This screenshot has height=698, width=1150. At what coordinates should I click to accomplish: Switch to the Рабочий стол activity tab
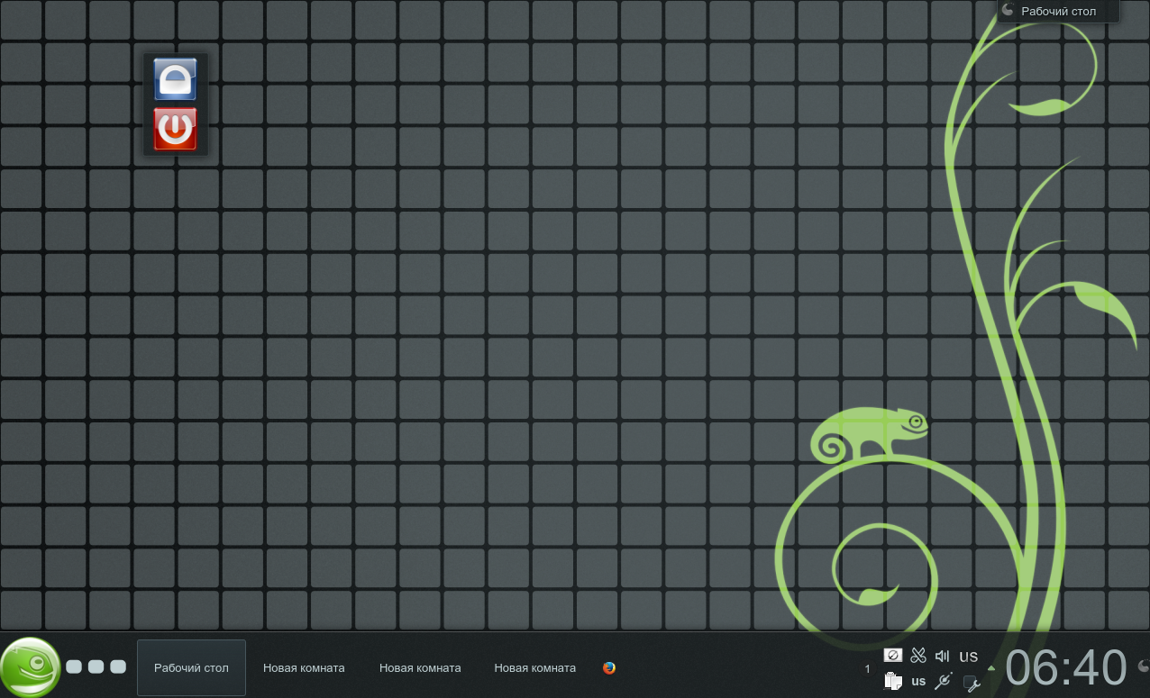[191, 667]
